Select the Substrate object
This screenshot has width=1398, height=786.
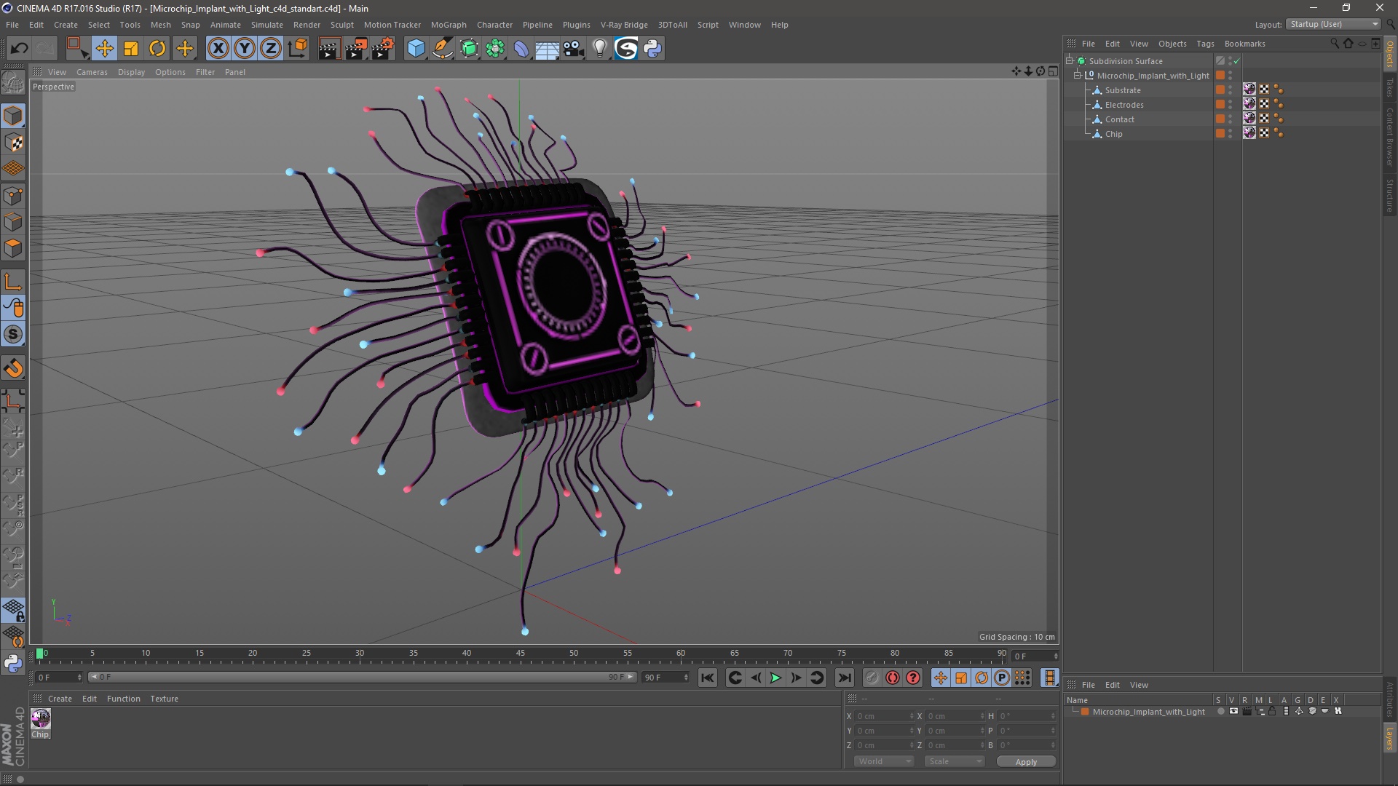pos(1123,90)
